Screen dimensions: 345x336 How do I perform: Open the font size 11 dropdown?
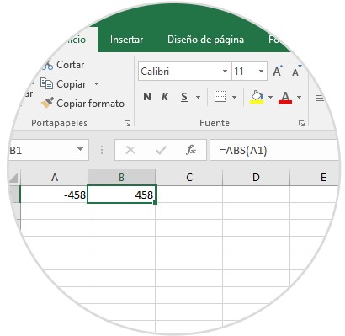click(x=261, y=72)
